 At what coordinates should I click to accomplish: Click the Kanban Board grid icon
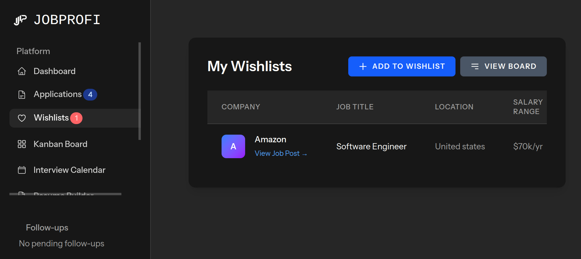(x=22, y=144)
